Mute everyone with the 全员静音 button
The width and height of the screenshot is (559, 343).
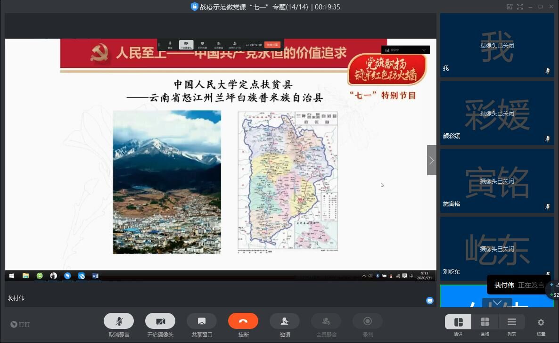[326, 321]
